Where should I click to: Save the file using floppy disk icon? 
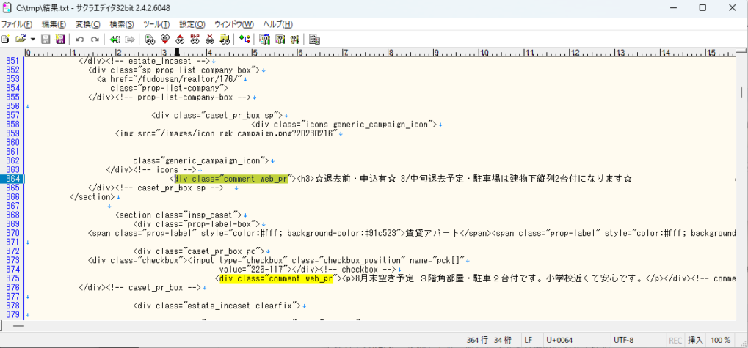click(46, 39)
